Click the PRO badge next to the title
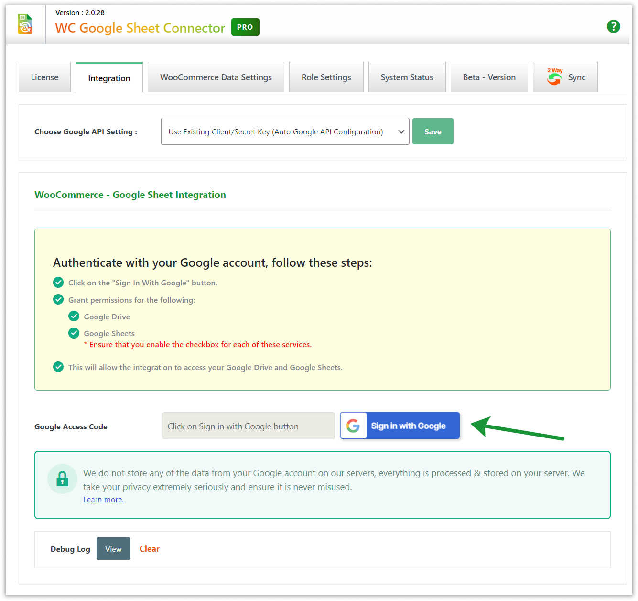The width and height of the screenshot is (638, 601). point(245,27)
